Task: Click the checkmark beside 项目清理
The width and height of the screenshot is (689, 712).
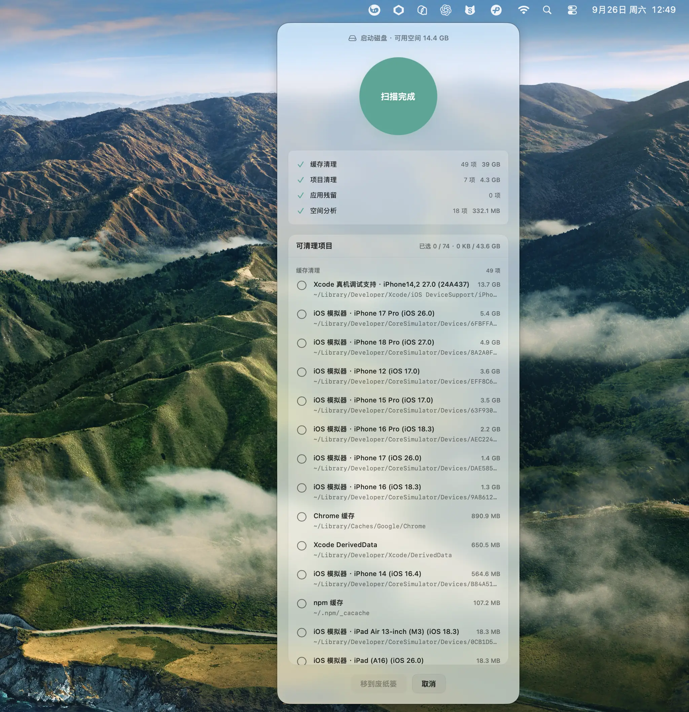Action: [301, 180]
